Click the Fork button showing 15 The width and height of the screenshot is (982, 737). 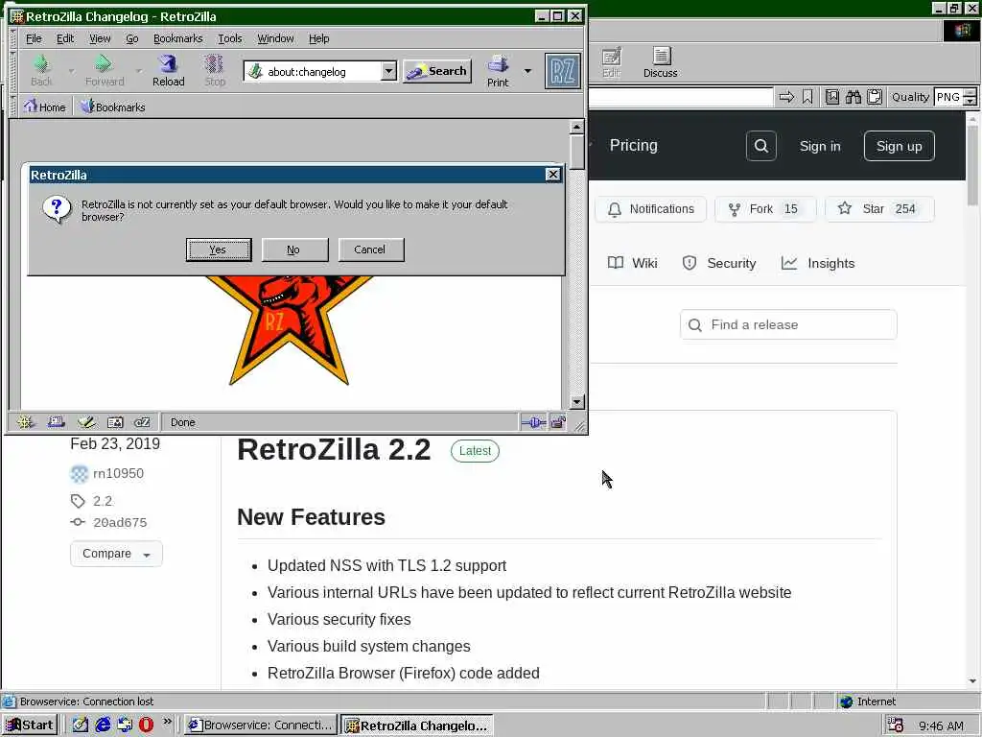(765, 208)
